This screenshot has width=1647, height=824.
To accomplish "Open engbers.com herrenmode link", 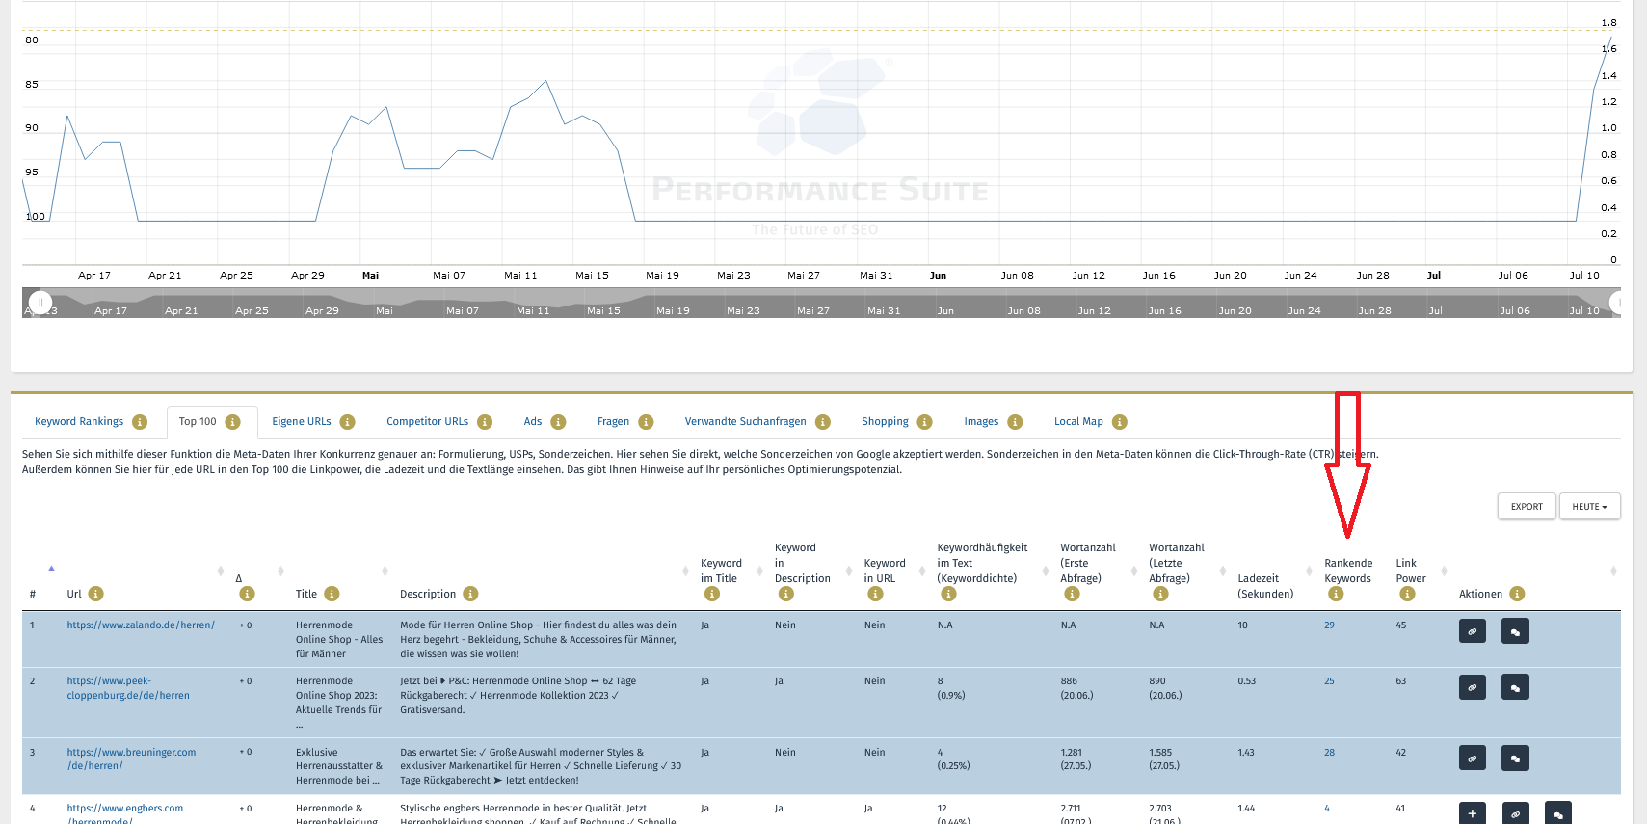I will (x=125, y=814).
